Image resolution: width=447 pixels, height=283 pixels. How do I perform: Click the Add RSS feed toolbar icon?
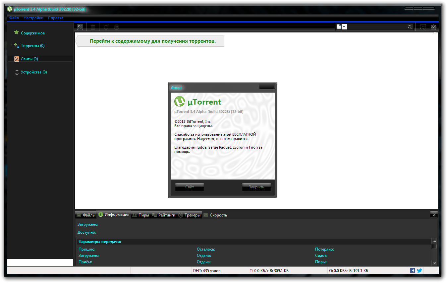click(80, 27)
